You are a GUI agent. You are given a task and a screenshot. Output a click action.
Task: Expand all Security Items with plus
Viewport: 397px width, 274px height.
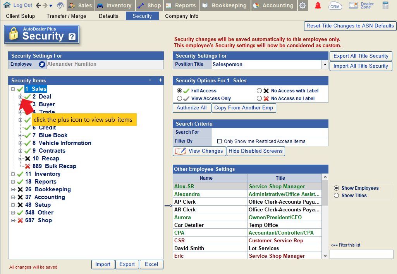tap(160, 80)
